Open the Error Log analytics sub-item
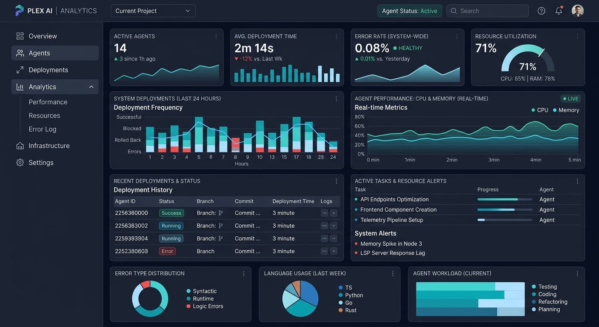599x327 pixels. click(x=43, y=129)
